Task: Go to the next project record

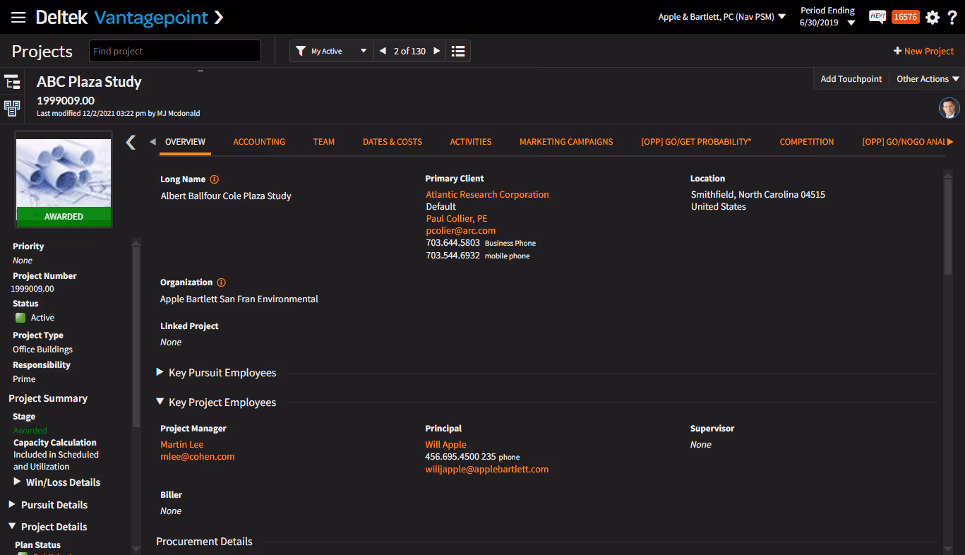Action: [x=437, y=51]
